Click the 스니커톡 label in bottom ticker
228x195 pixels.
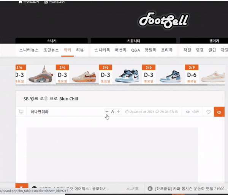(x=132, y=189)
